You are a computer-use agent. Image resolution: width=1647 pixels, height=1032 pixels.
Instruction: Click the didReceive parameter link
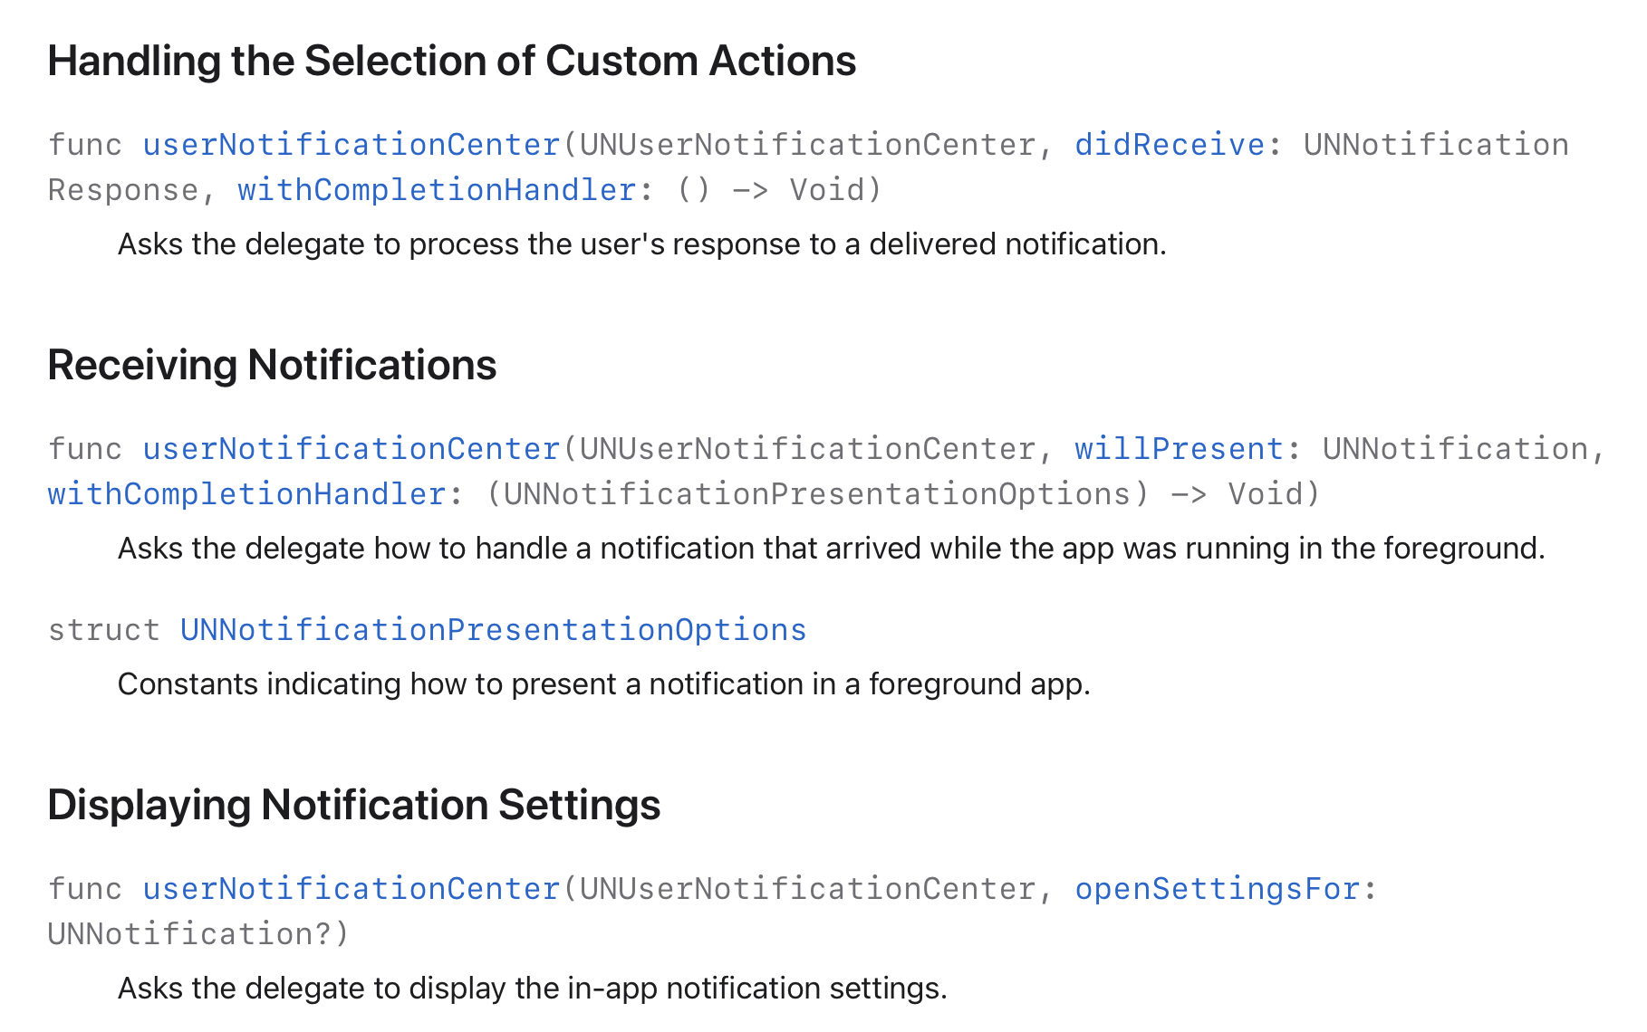pyautogui.click(x=1170, y=145)
